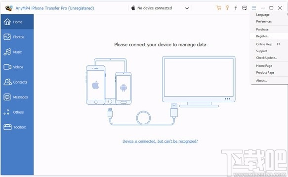Open Online Help from the menu

(x=264, y=44)
